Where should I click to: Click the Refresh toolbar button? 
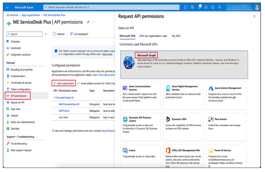pyautogui.click(x=59, y=34)
